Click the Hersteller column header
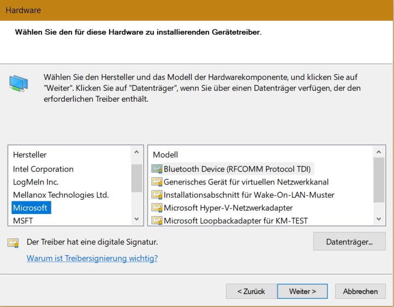The height and width of the screenshot is (307, 394). tap(29, 155)
